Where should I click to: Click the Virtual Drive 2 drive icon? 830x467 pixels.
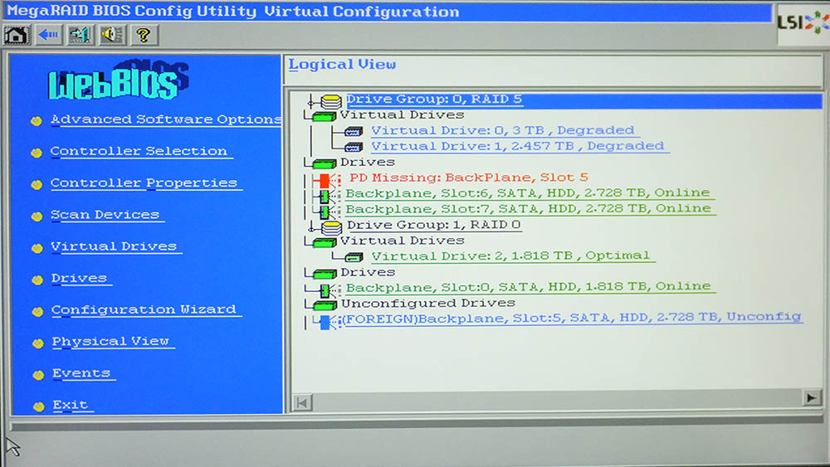[x=354, y=257]
